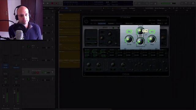Click the left channel strip pan knob
Viewport: 196px width, 110px height.
click(x=6, y=82)
